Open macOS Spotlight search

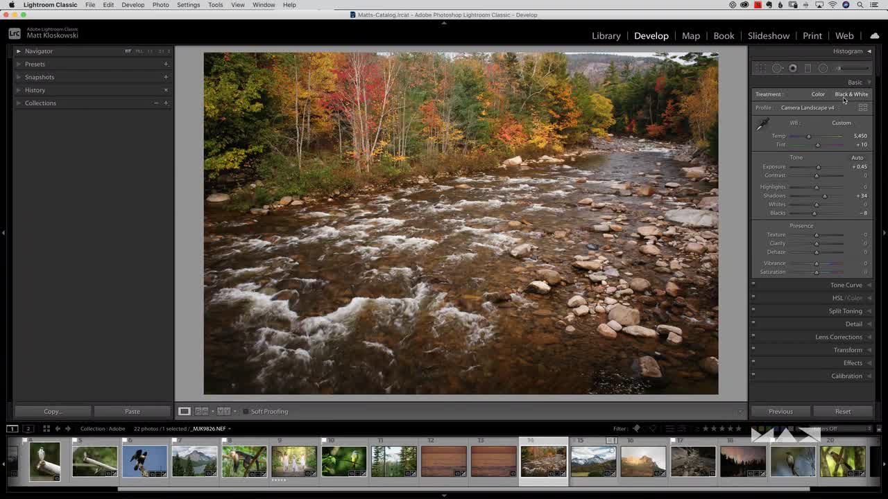click(x=860, y=5)
